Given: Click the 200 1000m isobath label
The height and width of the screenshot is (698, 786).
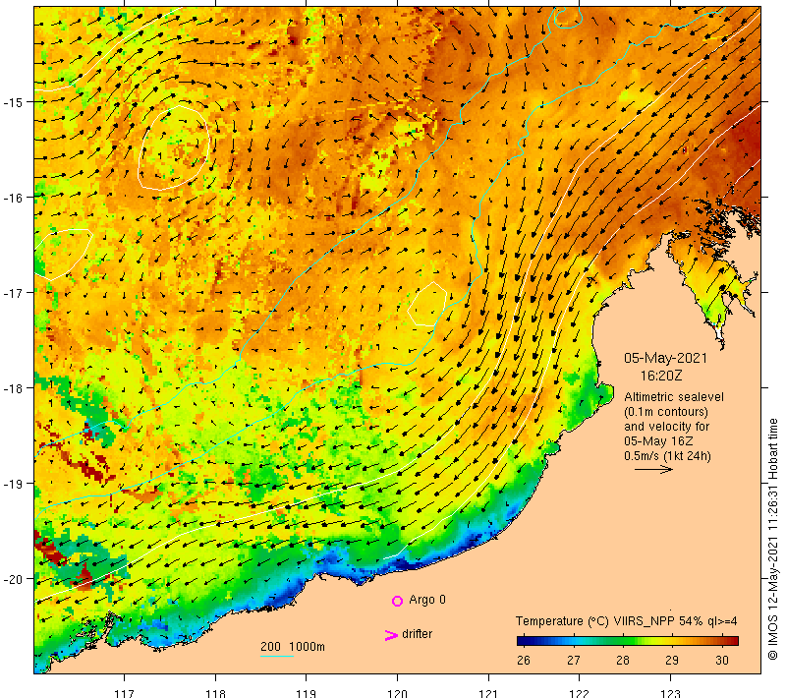Looking at the screenshot, I should point(293,647).
